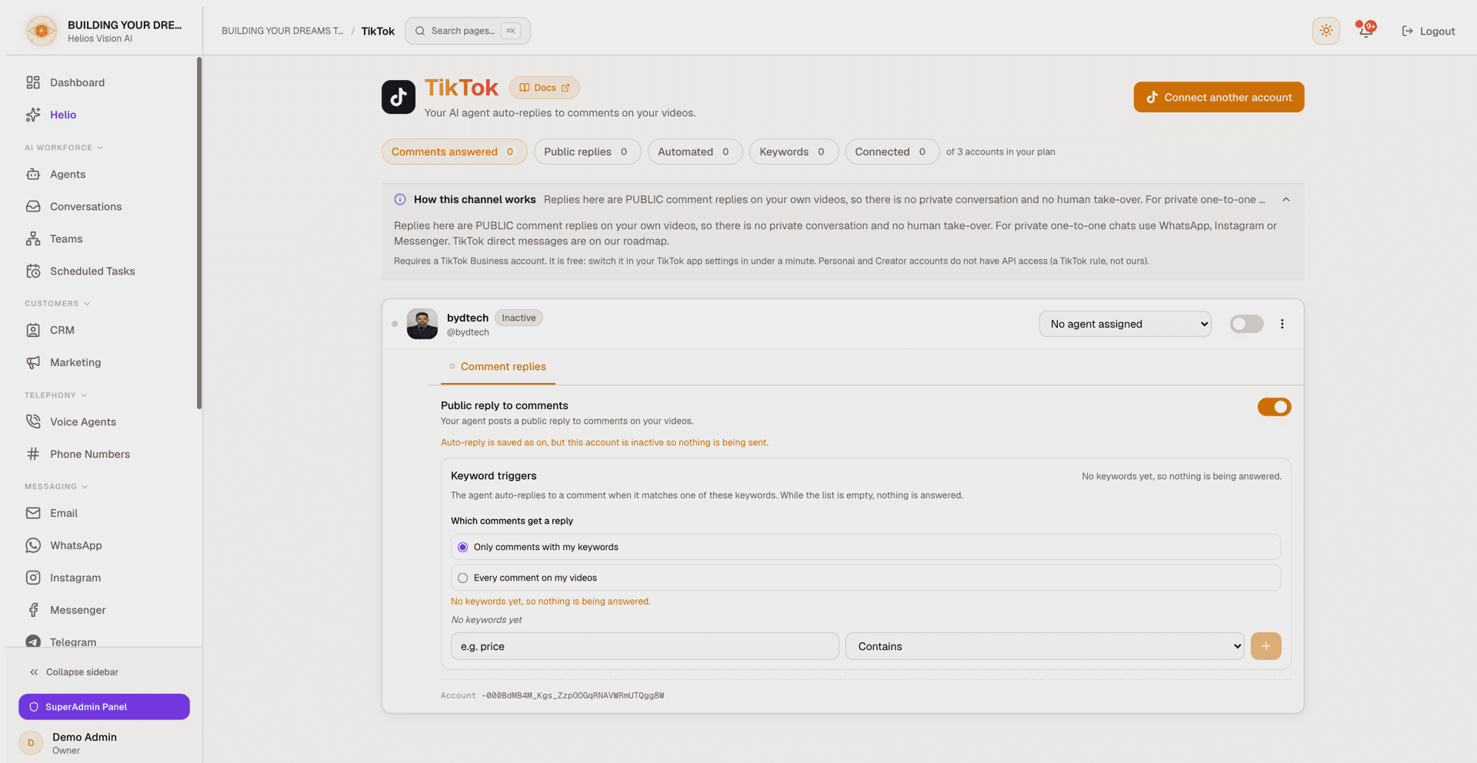This screenshot has width=1477, height=763.
Task: Select the Connected stat pill
Action: pyautogui.click(x=892, y=152)
